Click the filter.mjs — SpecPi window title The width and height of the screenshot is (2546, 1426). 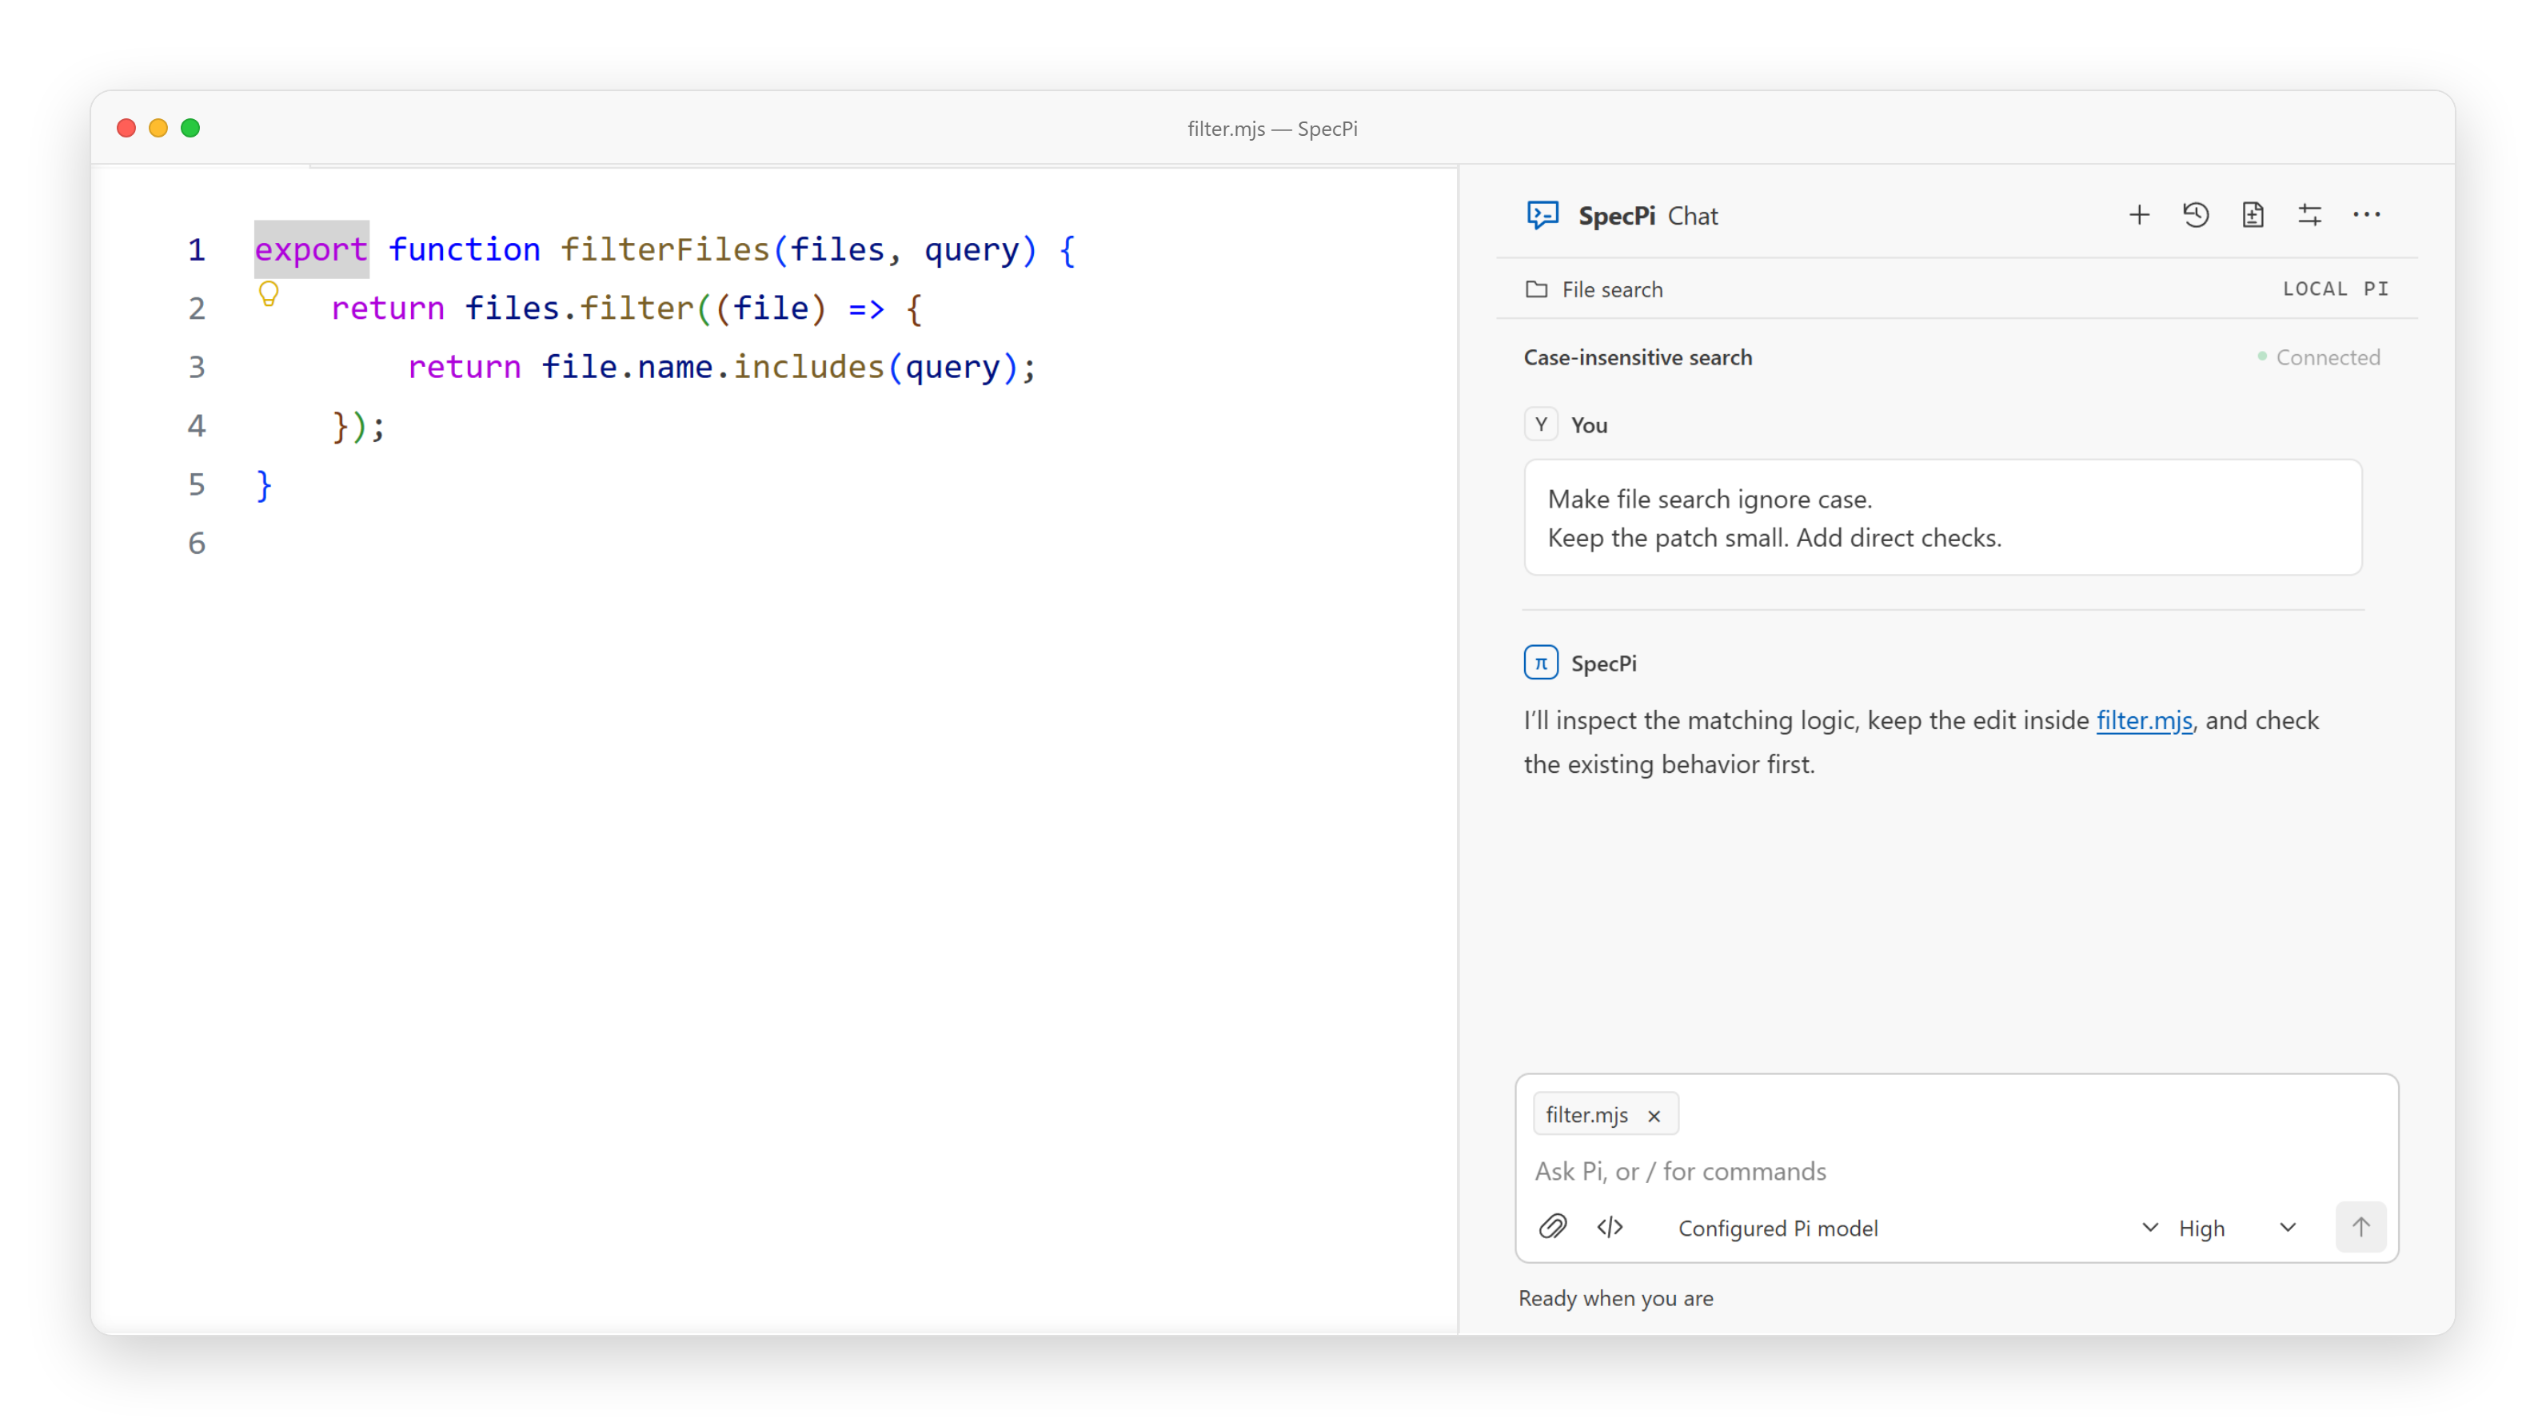pyautogui.click(x=1272, y=129)
